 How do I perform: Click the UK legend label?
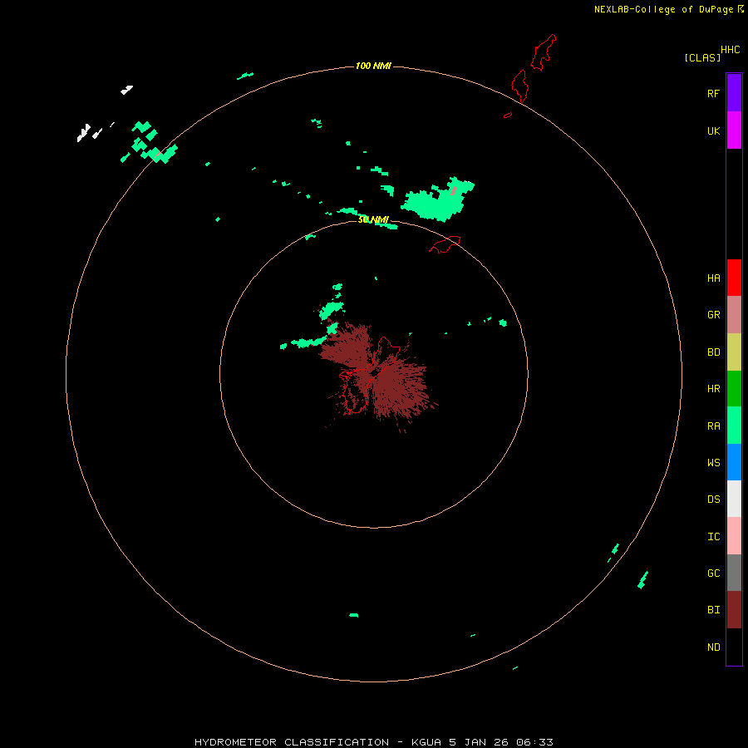tap(713, 130)
